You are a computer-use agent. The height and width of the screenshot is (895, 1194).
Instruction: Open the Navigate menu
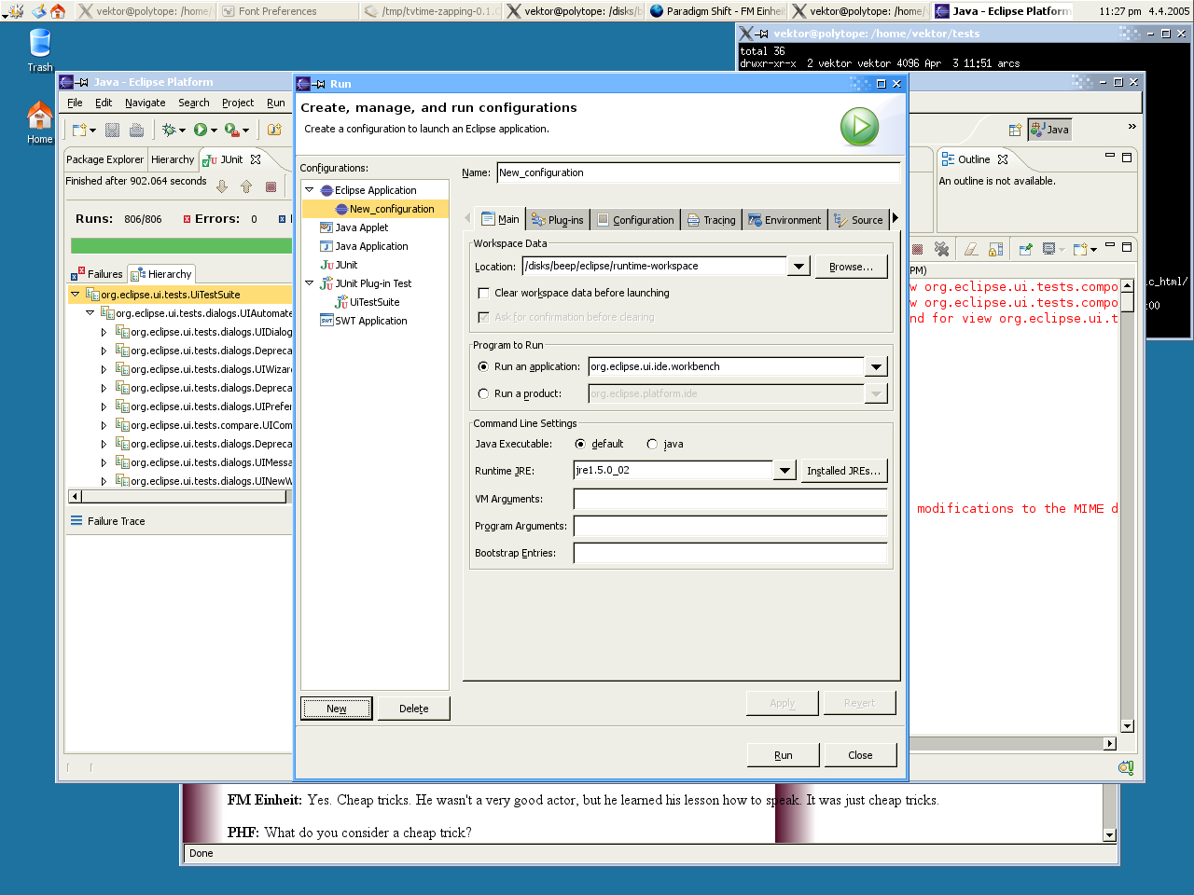click(x=145, y=103)
